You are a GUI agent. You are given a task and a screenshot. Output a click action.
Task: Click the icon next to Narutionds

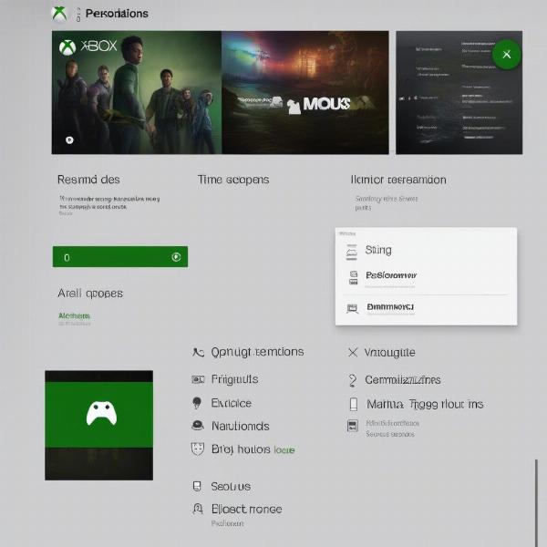tap(198, 425)
